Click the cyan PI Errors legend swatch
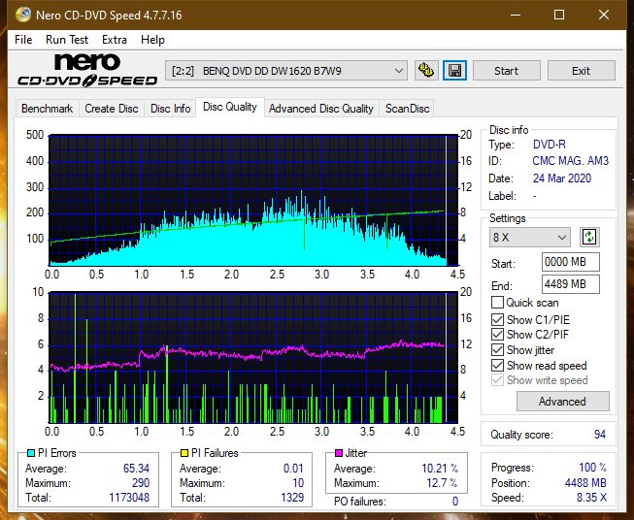Image resolution: width=634 pixels, height=520 pixels. click(x=31, y=453)
